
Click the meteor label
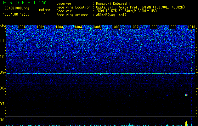pyautogui.click(x=45, y=10)
